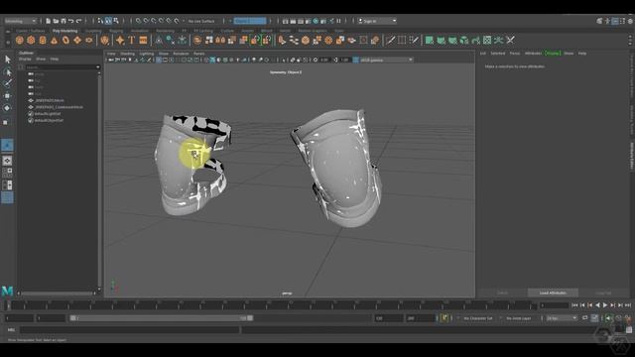Open the No Character Set dropdown

pyautogui.click(x=478, y=318)
